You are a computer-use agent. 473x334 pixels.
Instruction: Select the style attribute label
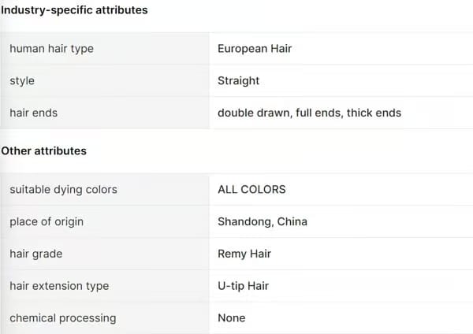pyautogui.click(x=22, y=80)
